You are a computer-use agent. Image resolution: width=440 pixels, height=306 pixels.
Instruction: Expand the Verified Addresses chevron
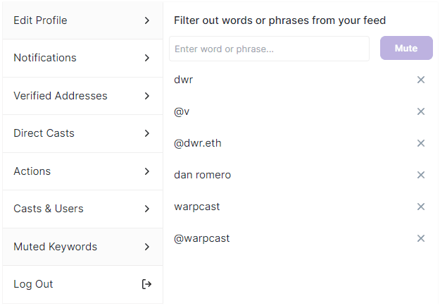[146, 96]
